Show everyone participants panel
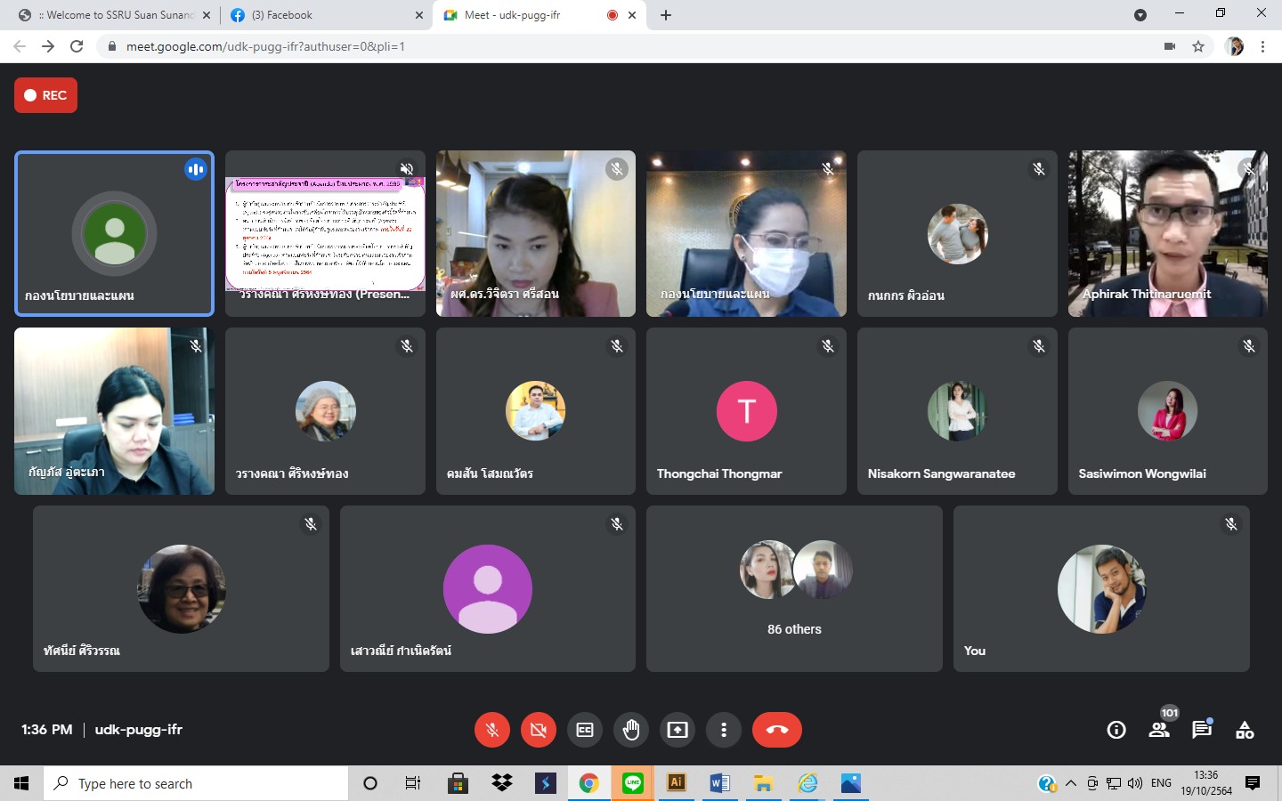1282x801 pixels. tap(1158, 730)
